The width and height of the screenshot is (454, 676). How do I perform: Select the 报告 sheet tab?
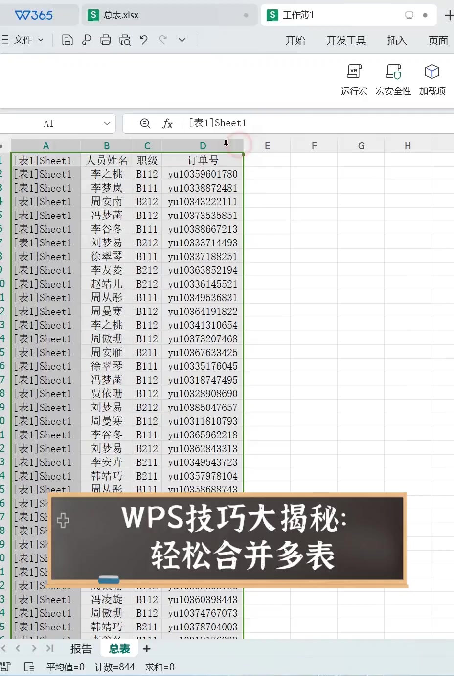click(81, 649)
